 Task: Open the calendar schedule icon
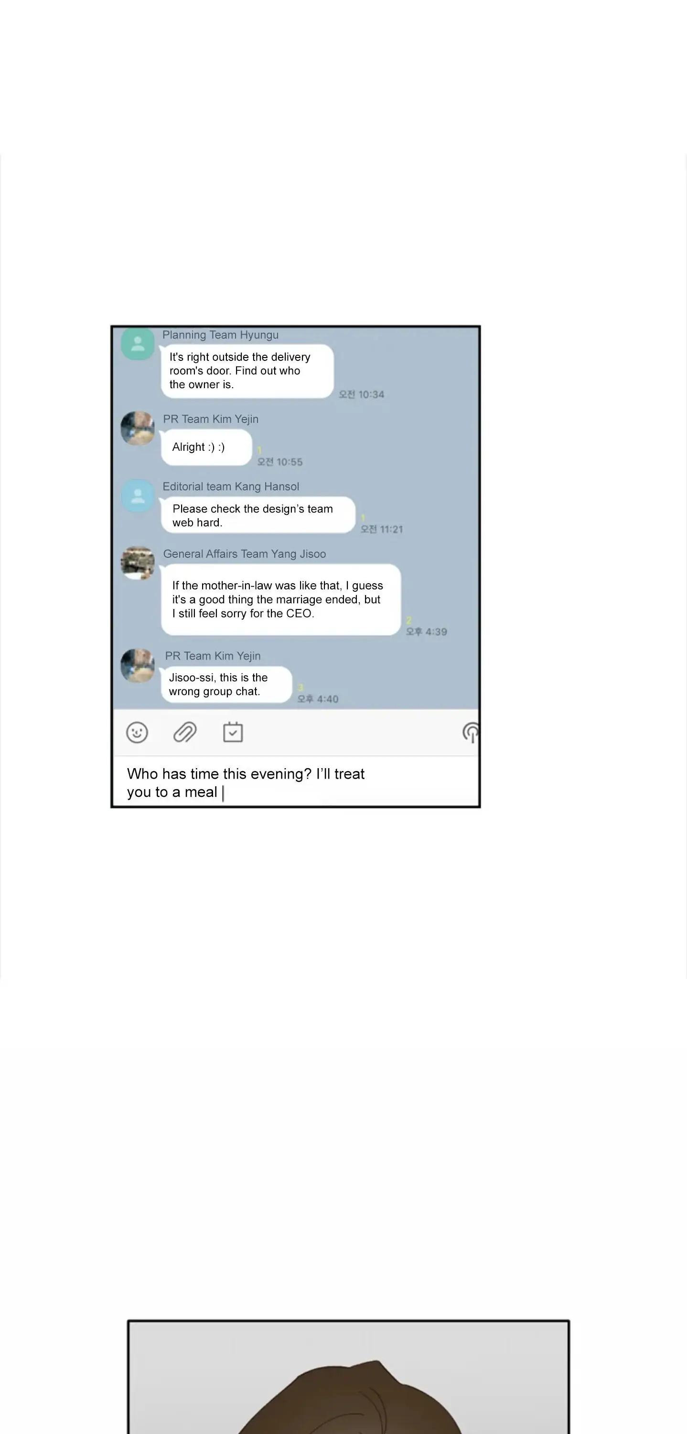233,732
